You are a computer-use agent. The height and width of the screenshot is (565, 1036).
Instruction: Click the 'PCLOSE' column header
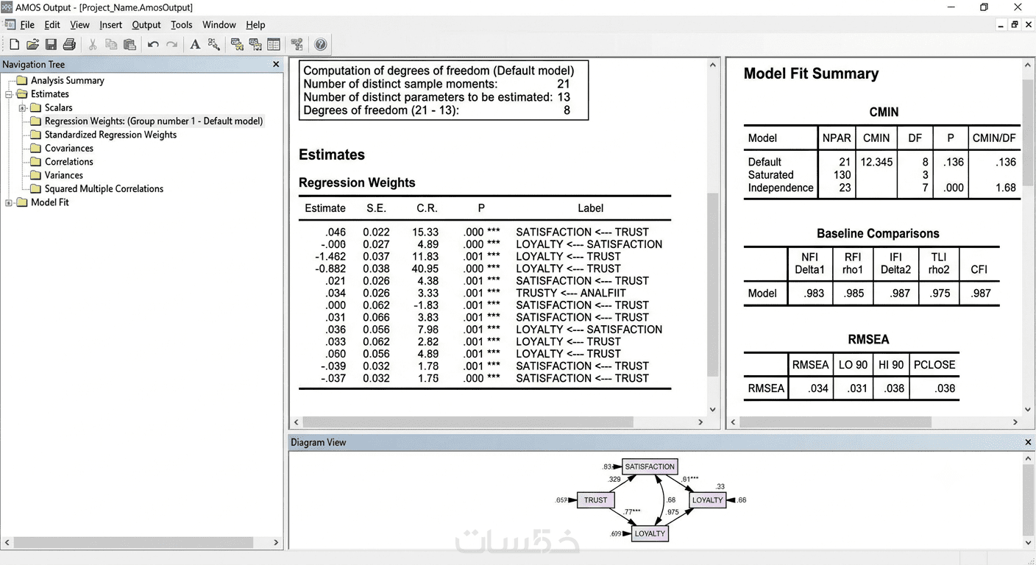coord(934,365)
